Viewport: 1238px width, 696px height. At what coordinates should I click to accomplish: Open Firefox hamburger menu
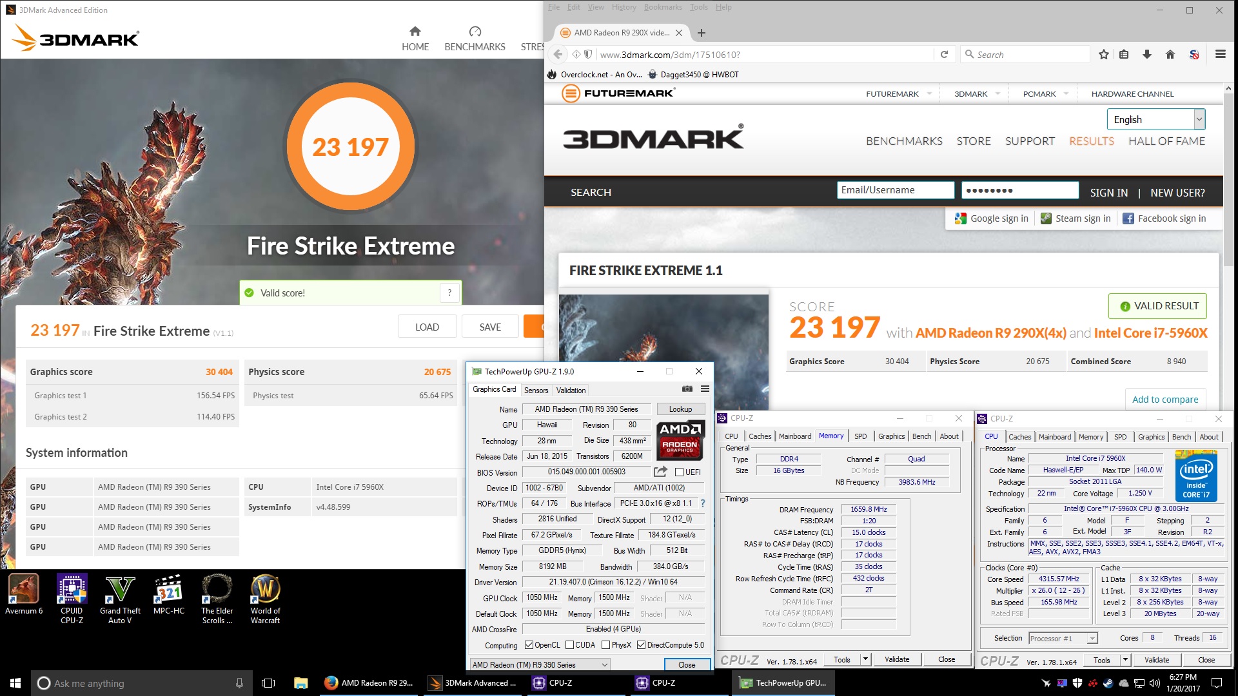(x=1221, y=55)
